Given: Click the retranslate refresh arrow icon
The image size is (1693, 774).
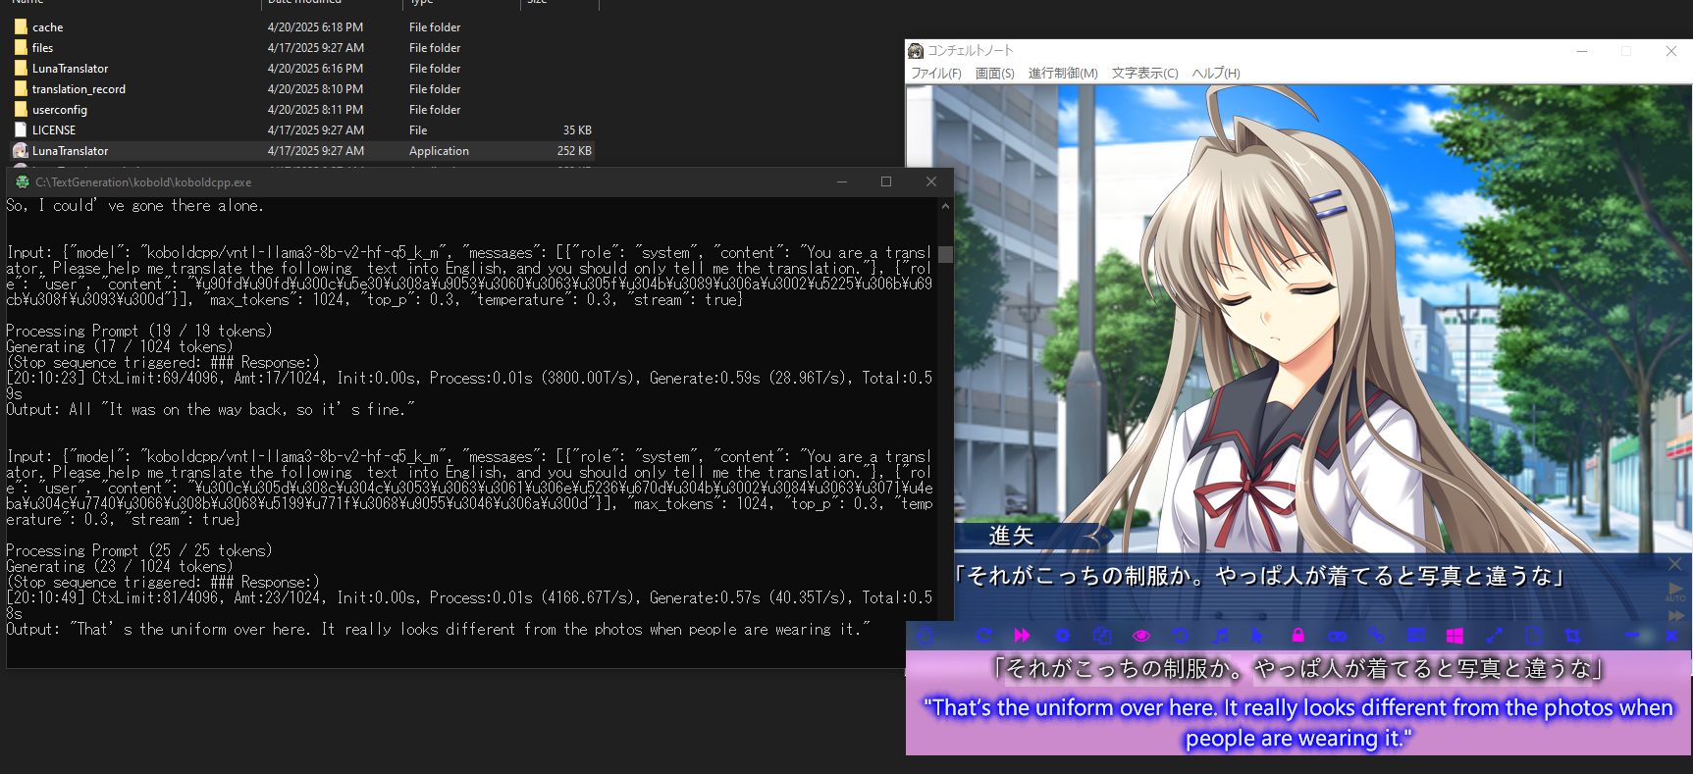Looking at the screenshot, I should (984, 636).
